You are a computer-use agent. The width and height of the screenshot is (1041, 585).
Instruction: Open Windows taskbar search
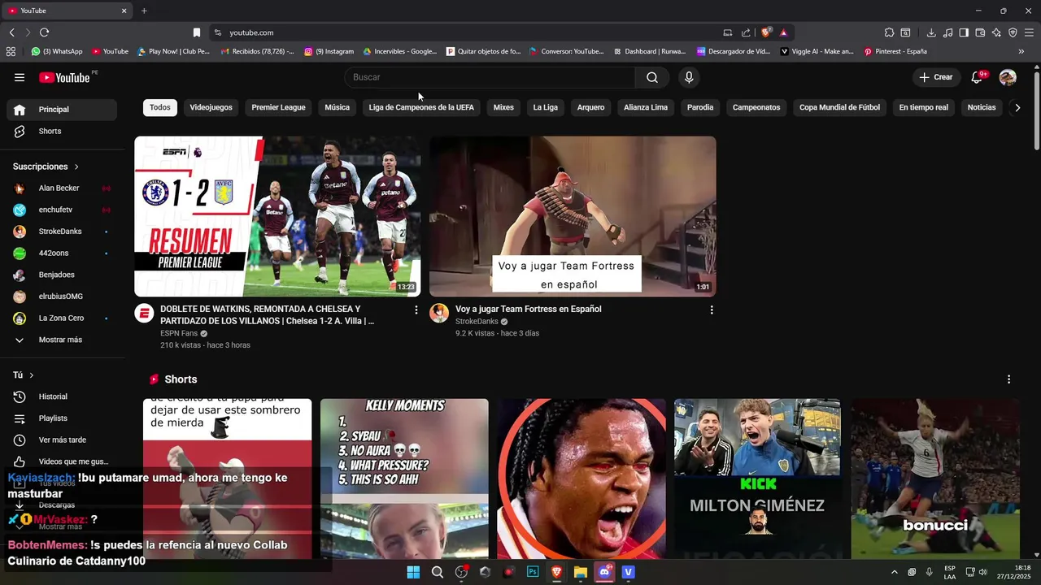click(437, 572)
